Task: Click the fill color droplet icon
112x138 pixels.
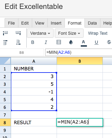Action: click(x=71, y=42)
